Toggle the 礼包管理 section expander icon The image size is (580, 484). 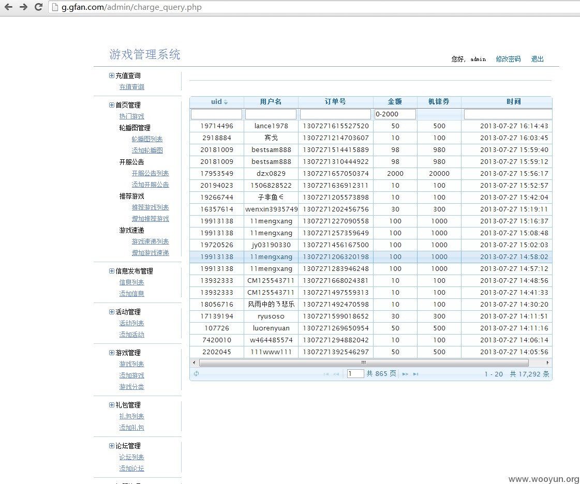(111, 405)
